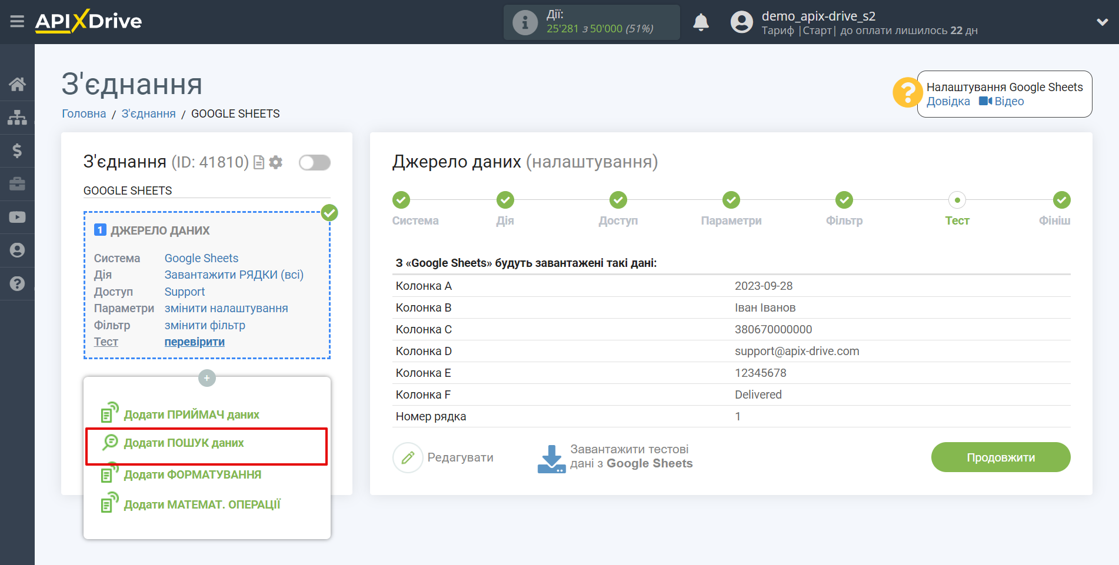Go to the Доступ step
The width and height of the screenshot is (1119, 565).
coord(618,200)
